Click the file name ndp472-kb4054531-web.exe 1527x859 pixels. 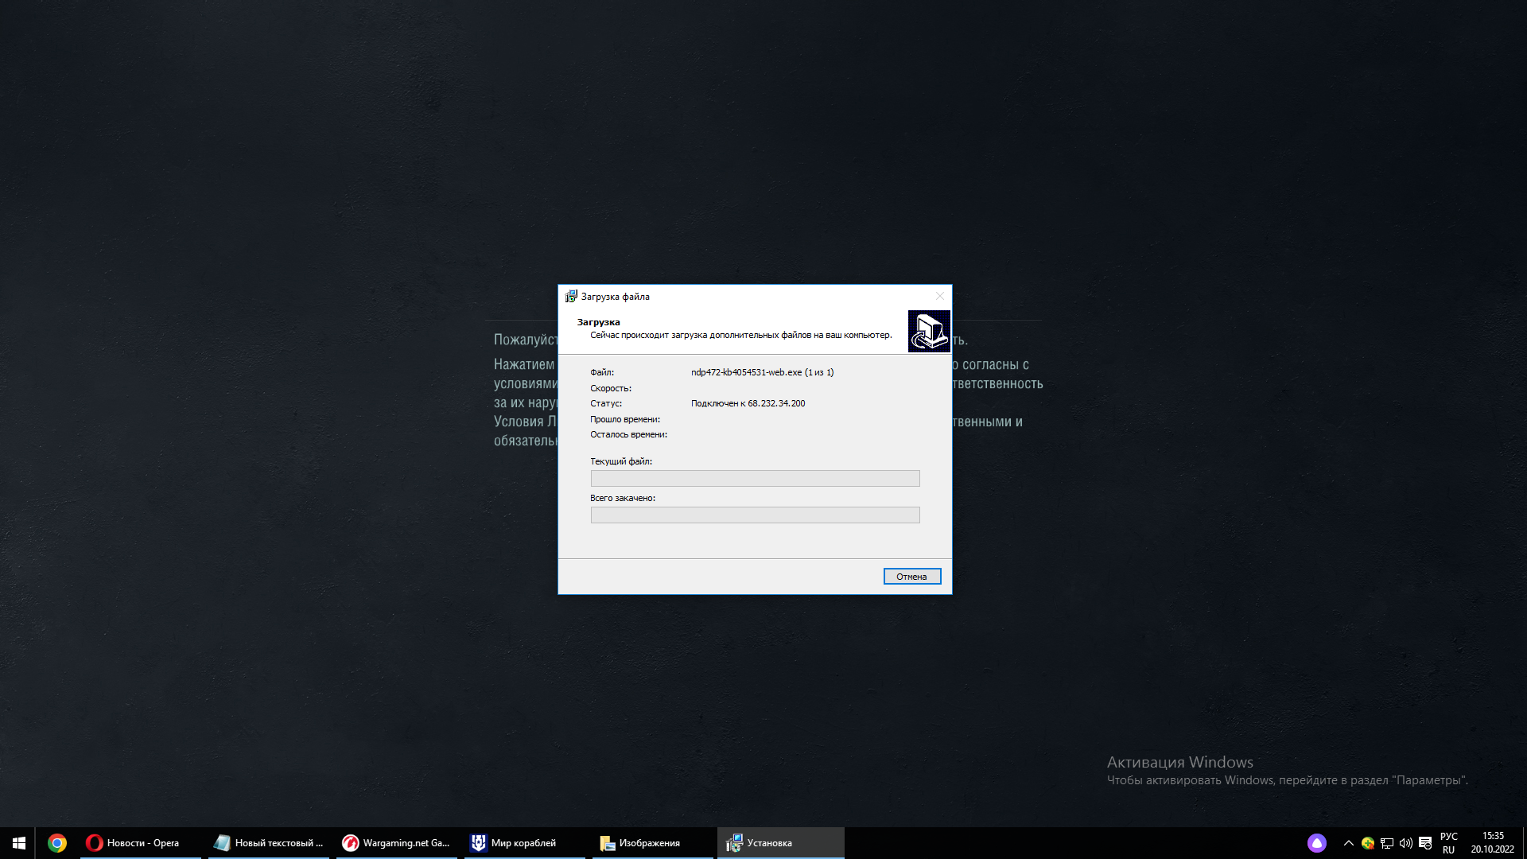(x=746, y=372)
